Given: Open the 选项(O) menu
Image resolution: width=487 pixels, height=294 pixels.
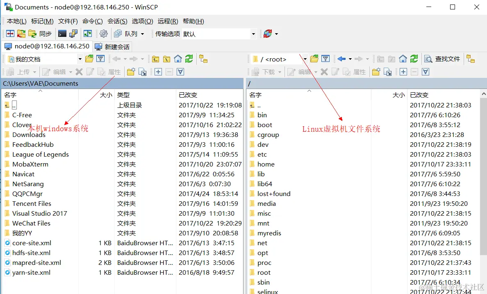Looking at the screenshot, I should [x=143, y=21].
